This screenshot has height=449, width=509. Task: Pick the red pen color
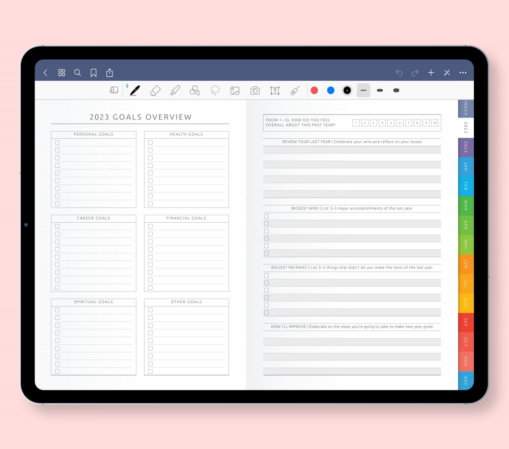[314, 91]
